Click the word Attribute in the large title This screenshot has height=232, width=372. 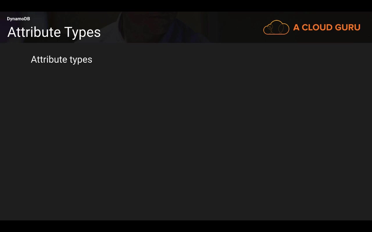(34, 32)
